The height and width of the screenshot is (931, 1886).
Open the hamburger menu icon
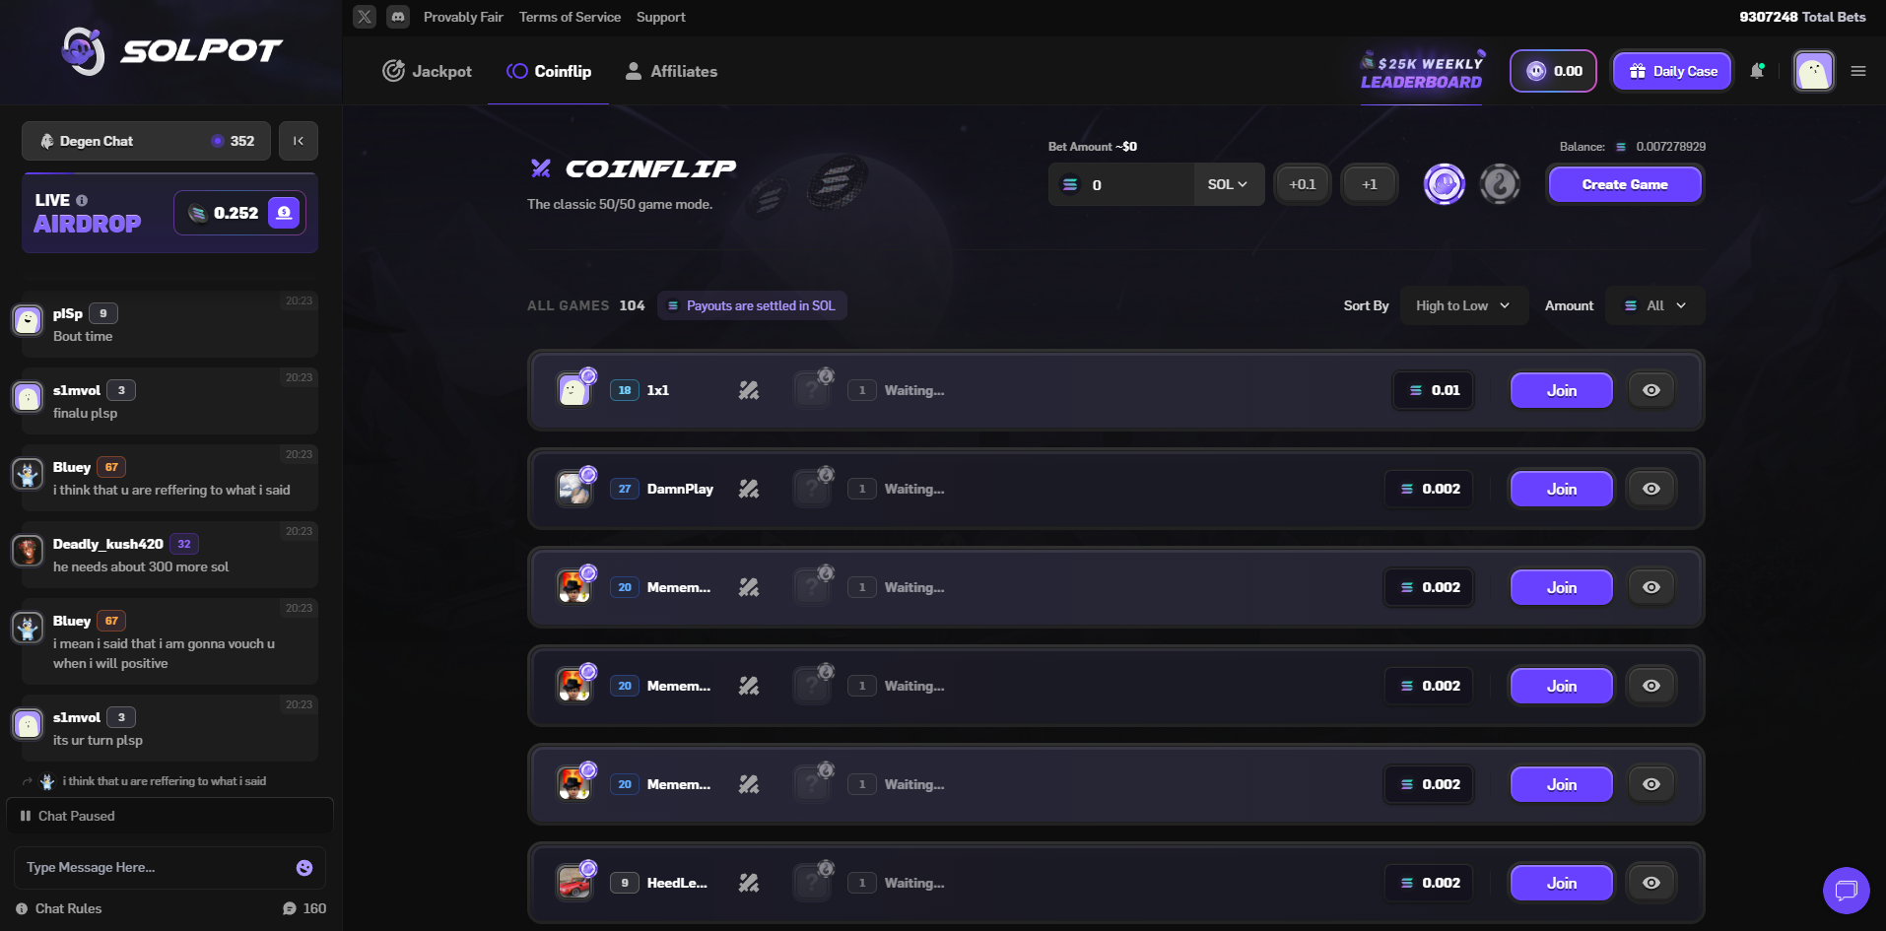(x=1858, y=71)
